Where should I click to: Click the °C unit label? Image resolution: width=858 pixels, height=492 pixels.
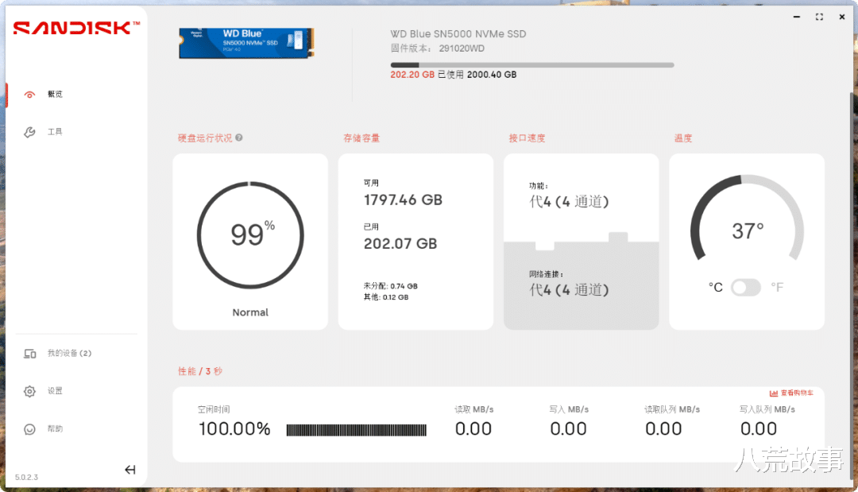pos(716,287)
